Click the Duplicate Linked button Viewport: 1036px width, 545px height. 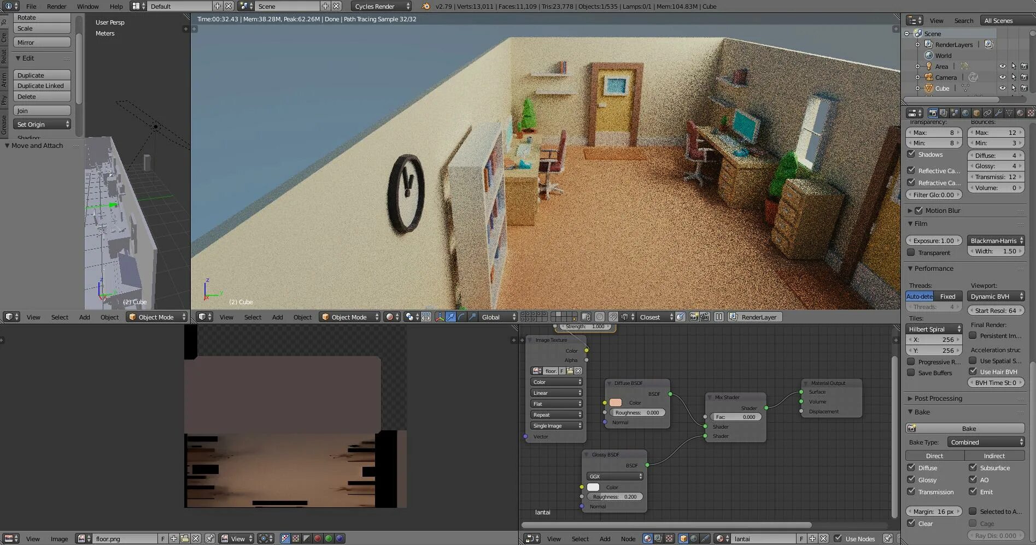42,86
